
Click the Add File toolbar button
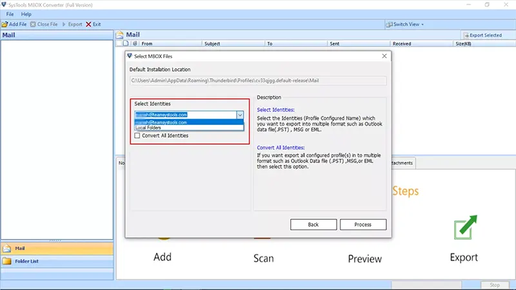14,24
